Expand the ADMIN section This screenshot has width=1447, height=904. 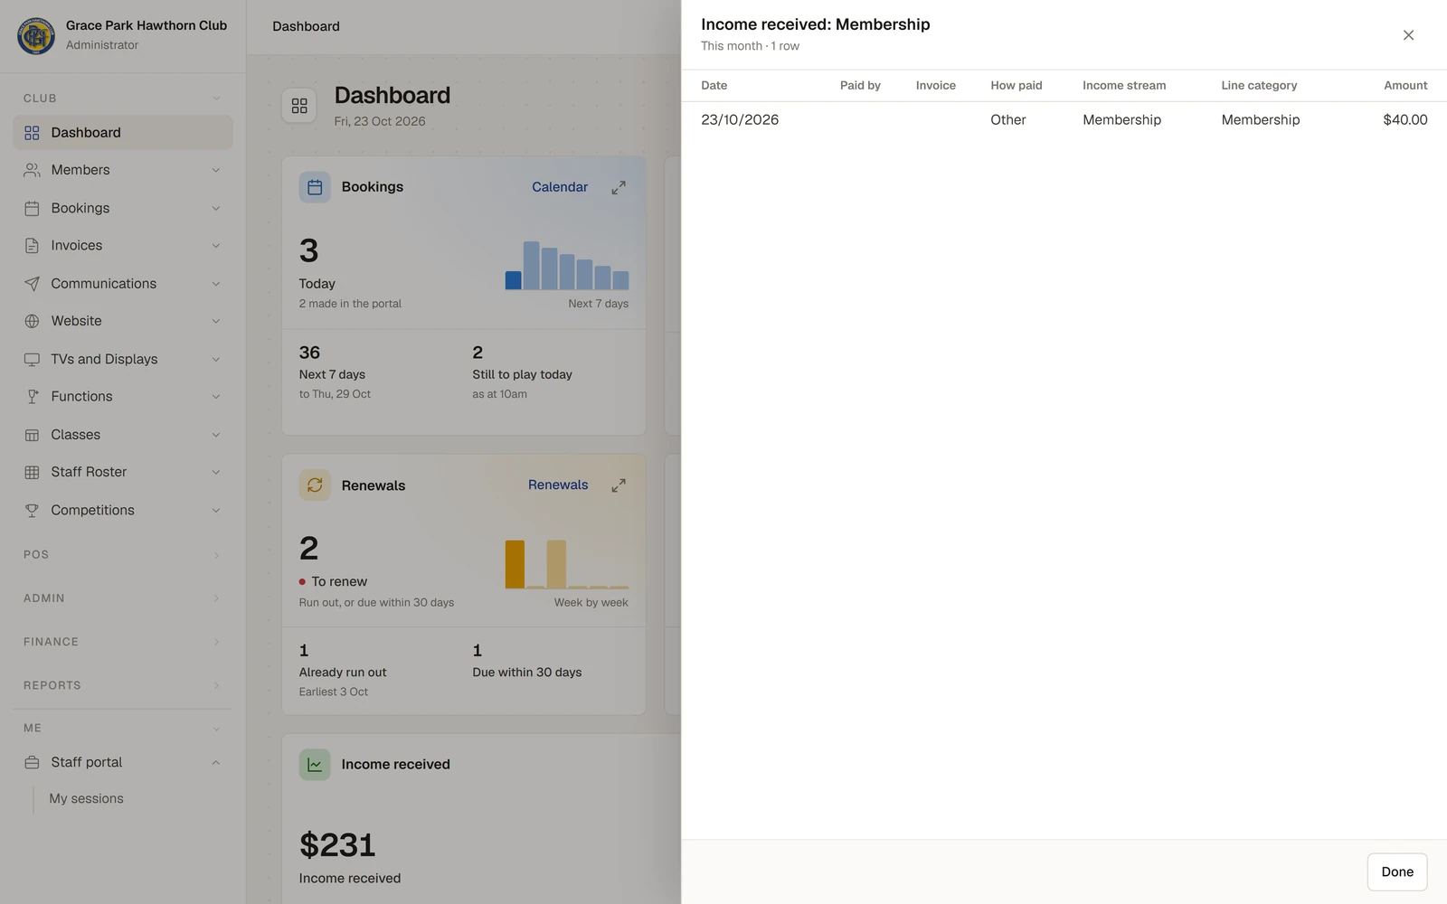pyautogui.click(x=123, y=598)
